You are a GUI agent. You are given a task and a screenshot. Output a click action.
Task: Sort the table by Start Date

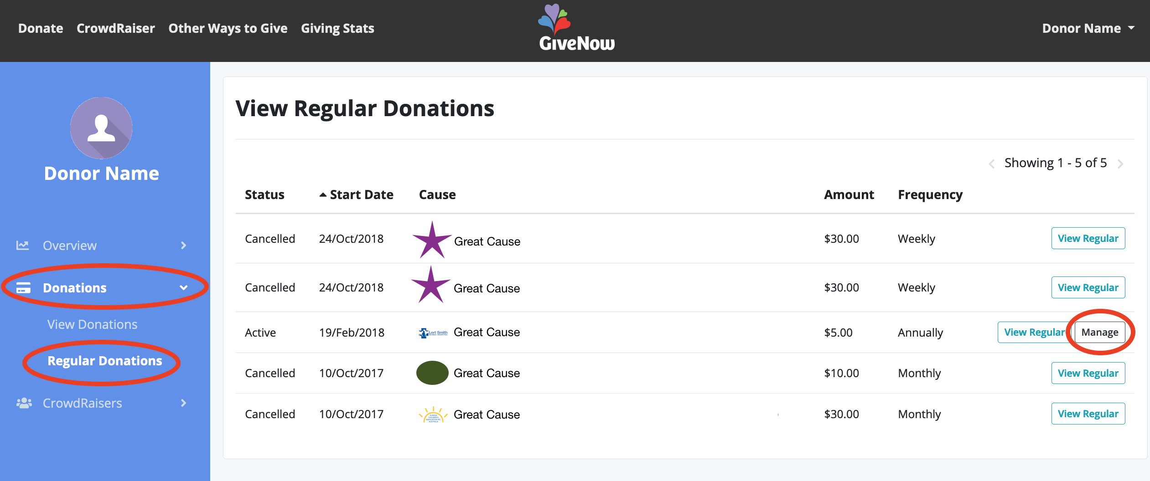tap(357, 194)
